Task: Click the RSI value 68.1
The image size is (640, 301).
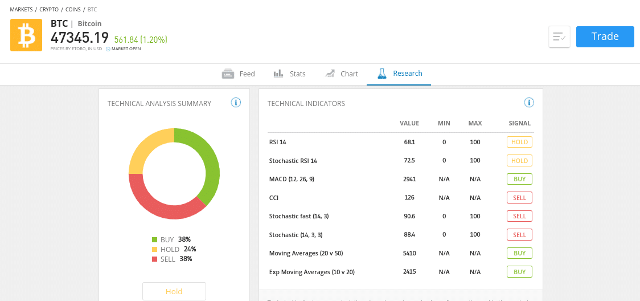Action: 409,142
